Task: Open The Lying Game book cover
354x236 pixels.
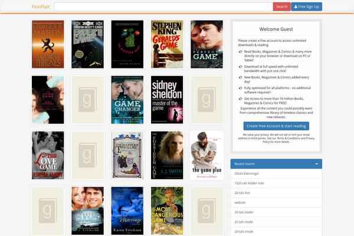Action: pyautogui.click(x=48, y=100)
